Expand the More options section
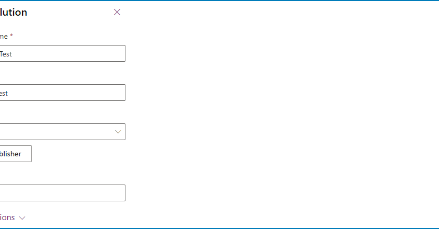Screen dimensions: 439x229 point(10,217)
